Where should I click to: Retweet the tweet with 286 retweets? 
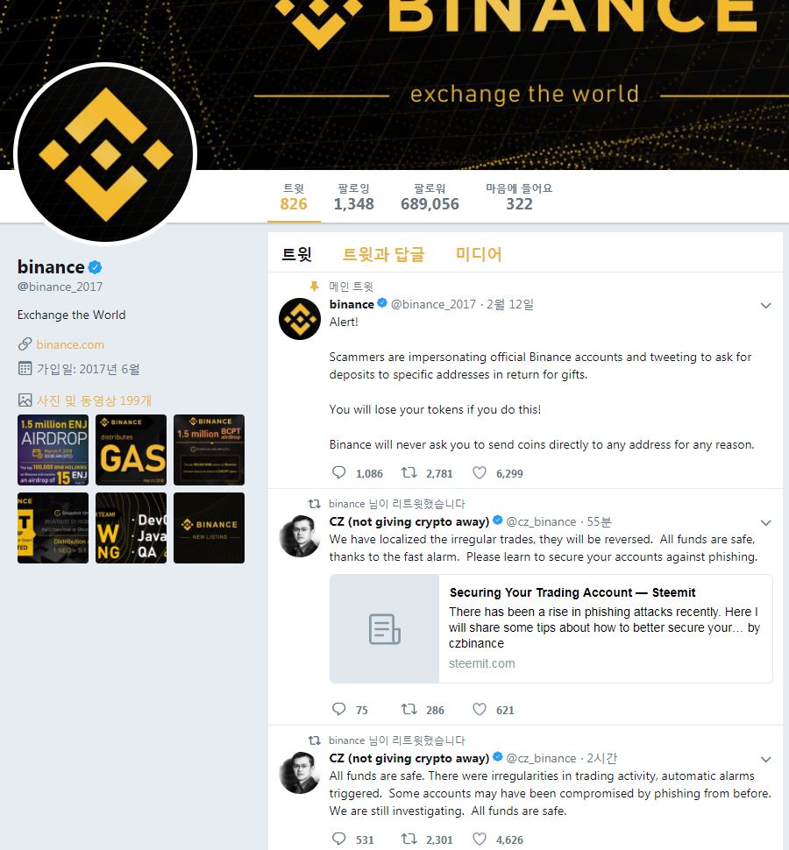point(409,709)
